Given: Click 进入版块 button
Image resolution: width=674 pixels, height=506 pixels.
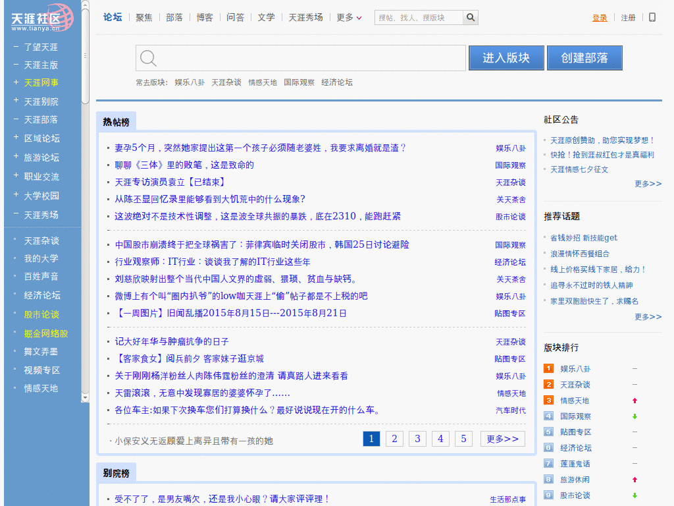Looking at the screenshot, I should pos(506,58).
